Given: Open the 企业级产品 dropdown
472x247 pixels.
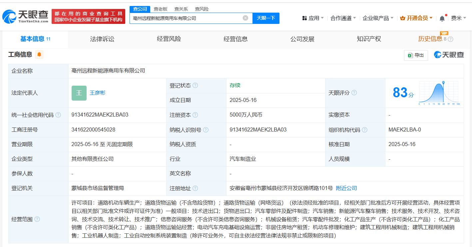Looking at the screenshot, I should 378,18.
